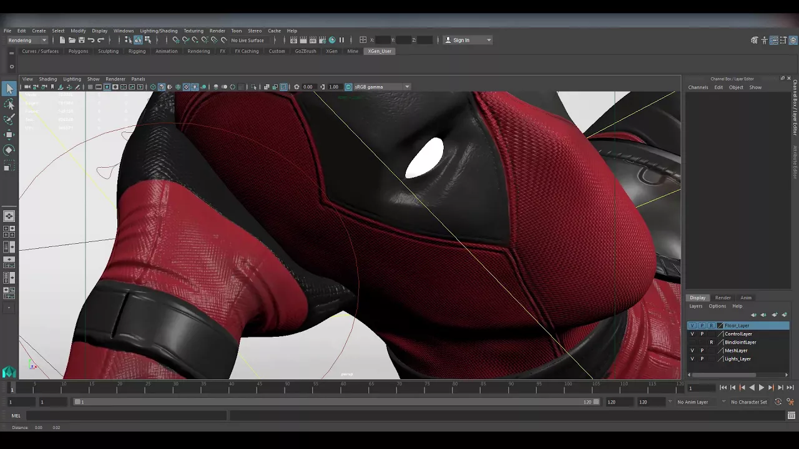This screenshot has height=449, width=799.
Task: Open the Channels menu in Channel Box
Action: [698, 87]
